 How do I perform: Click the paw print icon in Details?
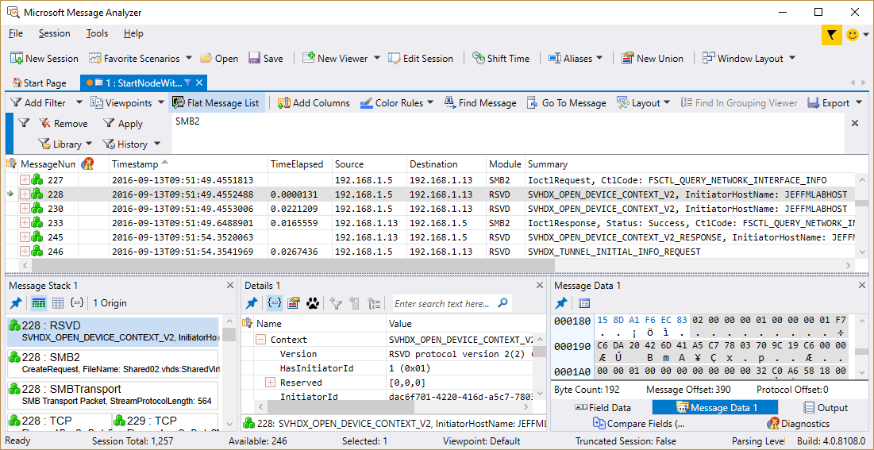pyautogui.click(x=314, y=303)
